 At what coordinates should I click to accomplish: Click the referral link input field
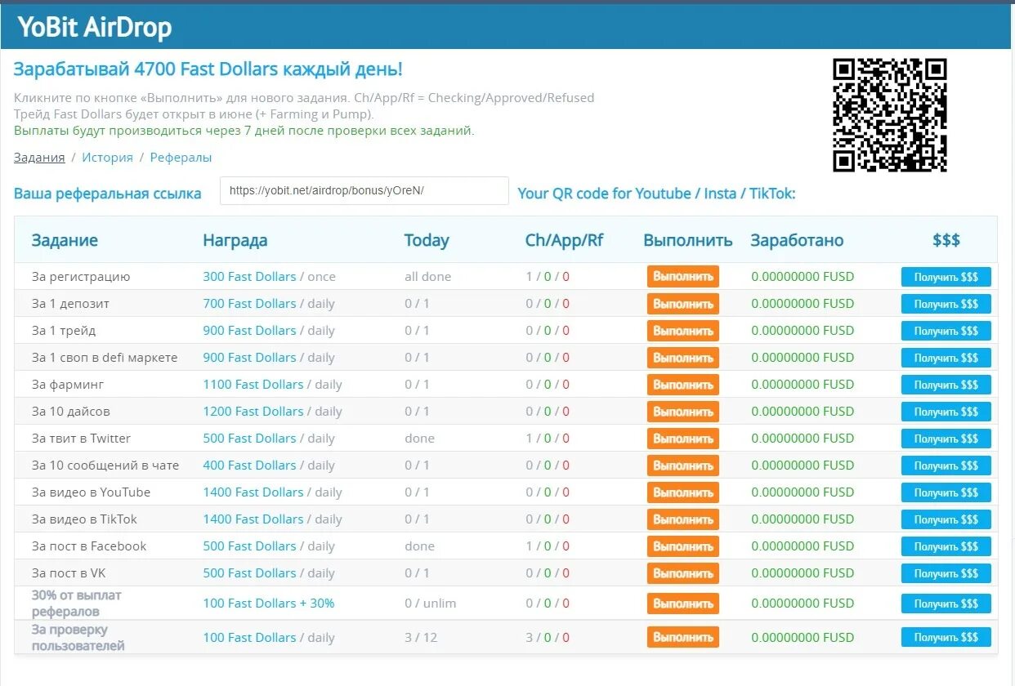(364, 190)
